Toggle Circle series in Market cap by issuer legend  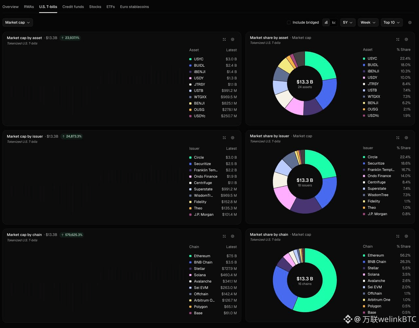pyautogui.click(x=213, y=157)
